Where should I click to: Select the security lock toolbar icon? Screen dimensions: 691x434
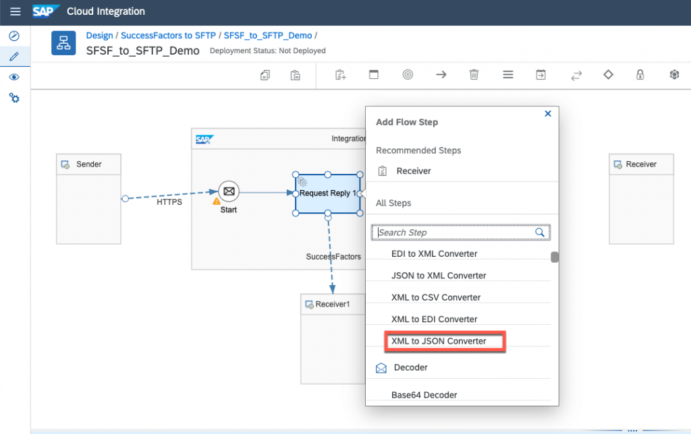[x=640, y=74]
